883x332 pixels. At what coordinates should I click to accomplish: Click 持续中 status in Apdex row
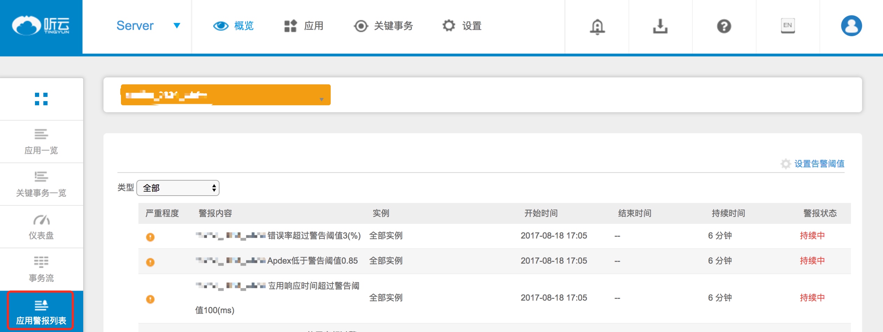click(x=812, y=261)
